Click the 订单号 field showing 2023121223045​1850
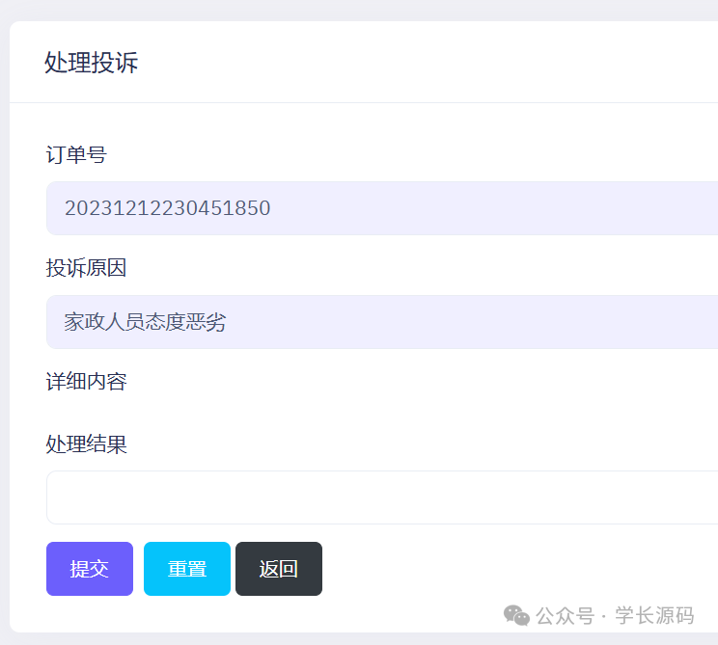Screen dimensions: 718x645 coord(382,208)
